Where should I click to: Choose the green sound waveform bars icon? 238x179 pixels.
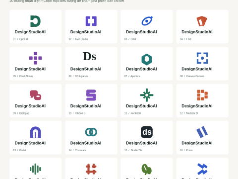(35, 169)
